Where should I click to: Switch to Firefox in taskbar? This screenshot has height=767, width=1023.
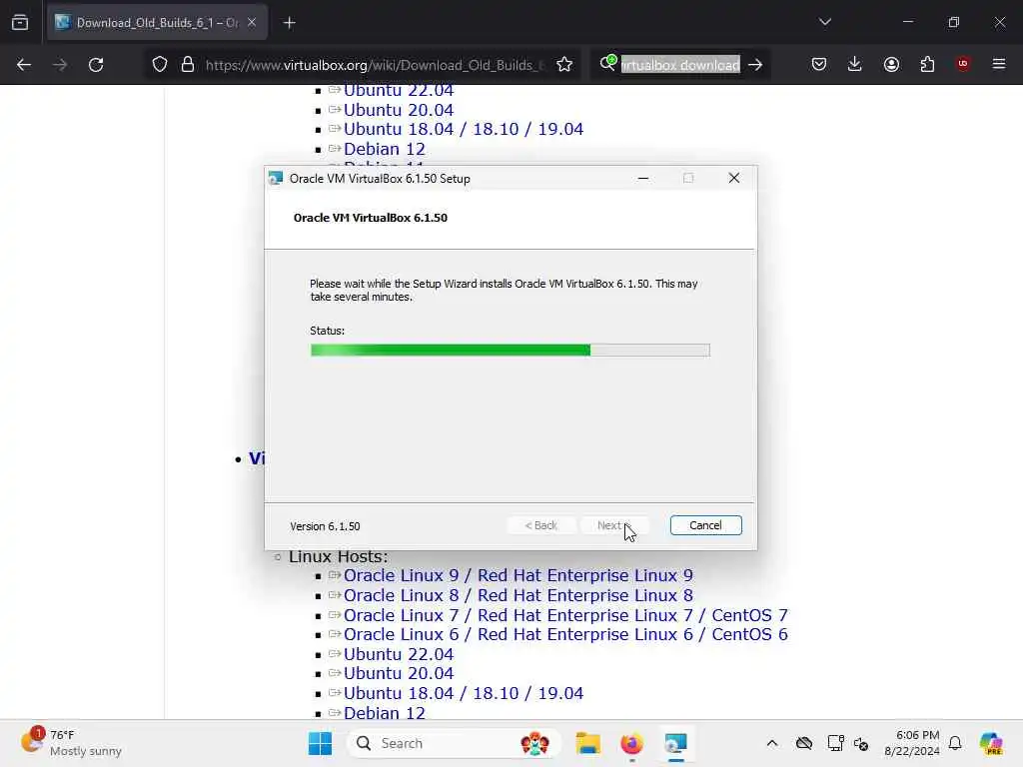coord(631,743)
